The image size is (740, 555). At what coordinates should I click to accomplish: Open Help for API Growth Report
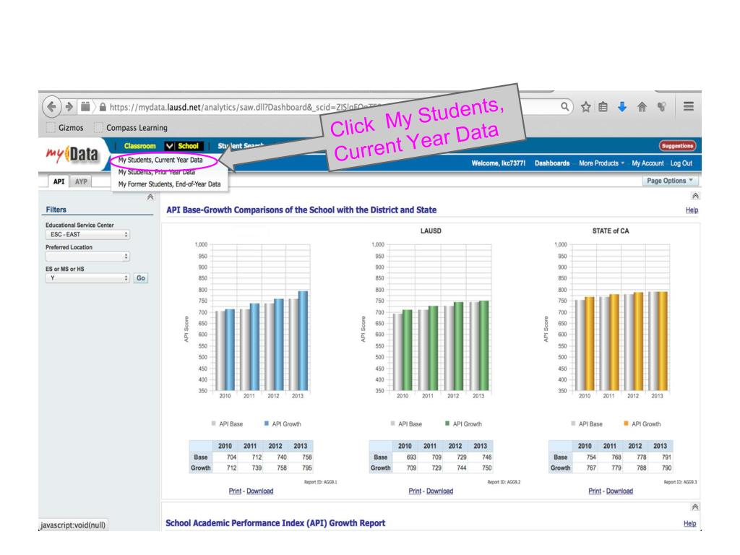coord(690,523)
